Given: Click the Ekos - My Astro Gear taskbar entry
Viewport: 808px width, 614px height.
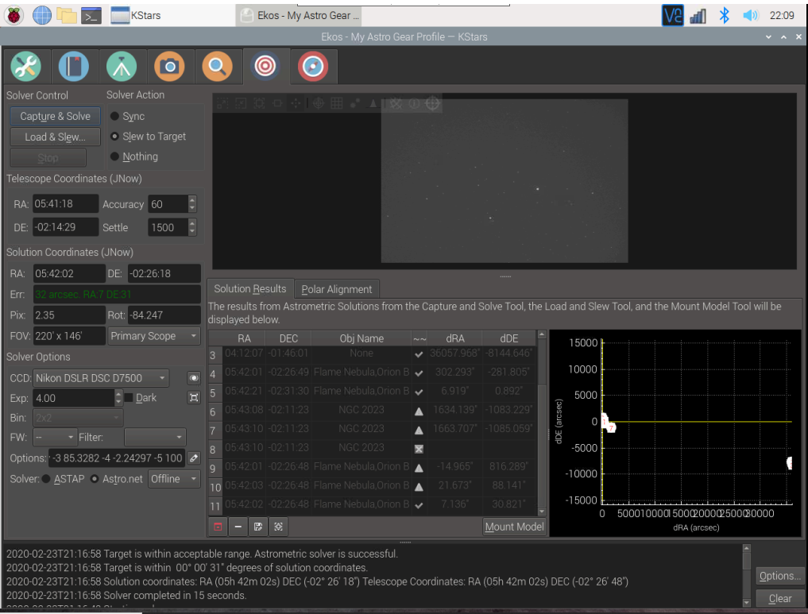Looking at the screenshot, I should (x=299, y=15).
